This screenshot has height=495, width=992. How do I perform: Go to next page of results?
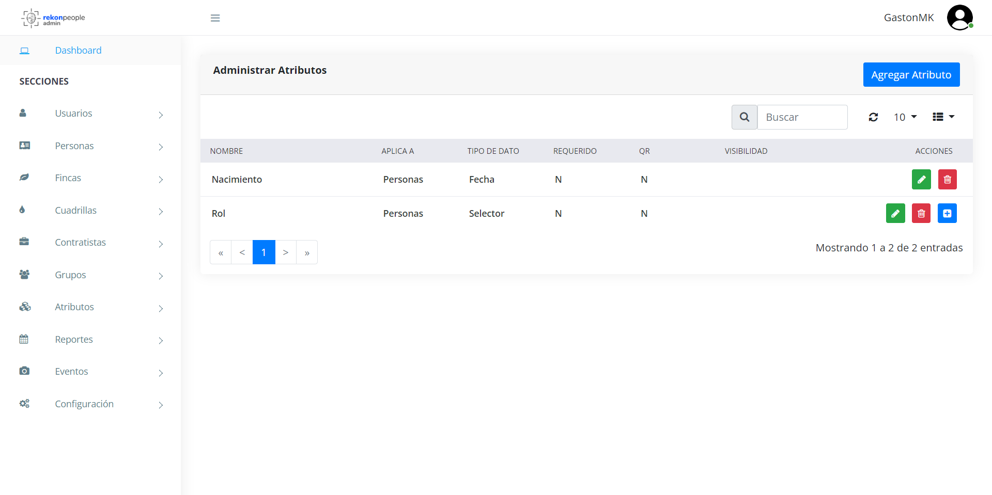tap(286, 252)
